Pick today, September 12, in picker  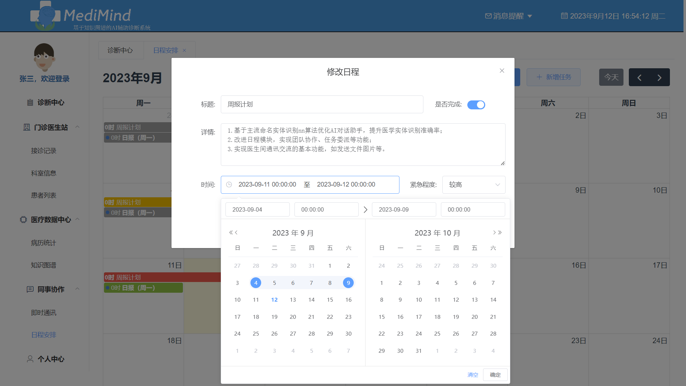click(274, 300)
